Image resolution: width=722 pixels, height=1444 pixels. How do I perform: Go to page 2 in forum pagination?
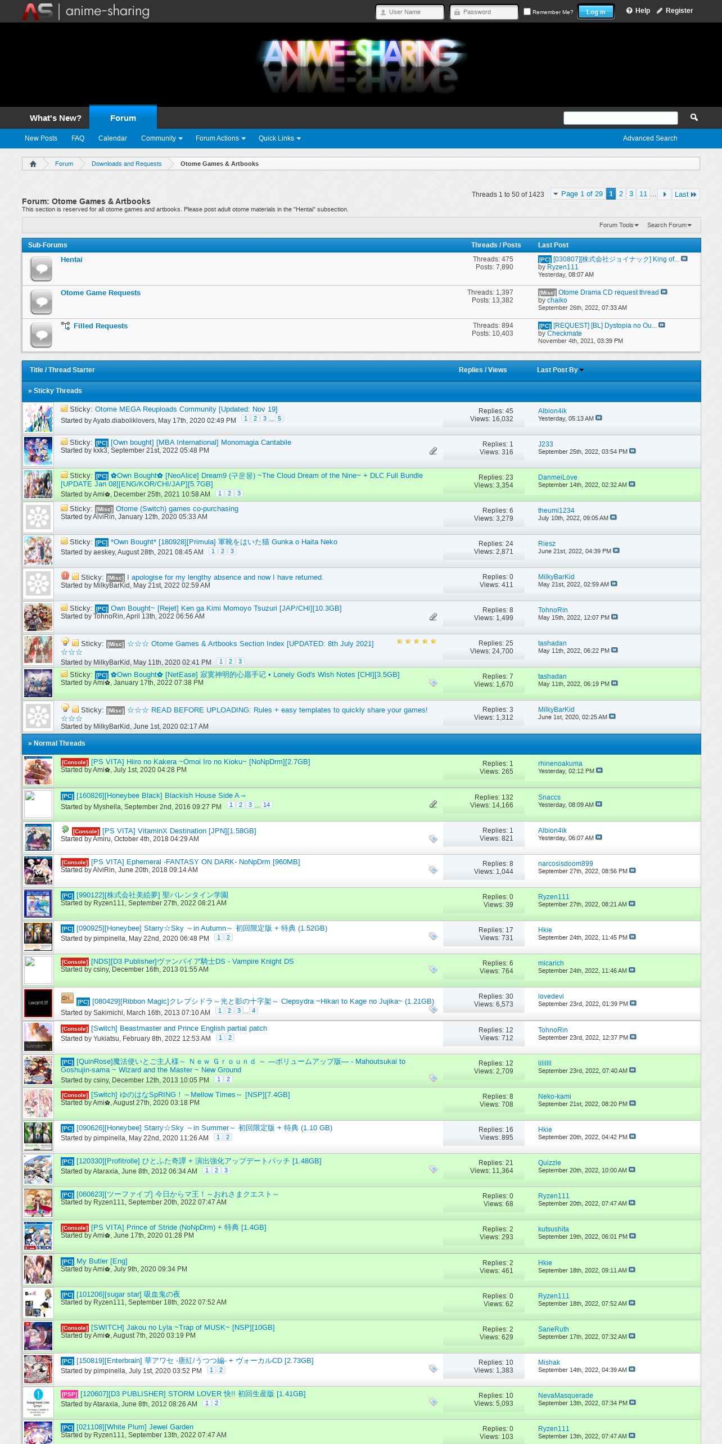point(621,194)
